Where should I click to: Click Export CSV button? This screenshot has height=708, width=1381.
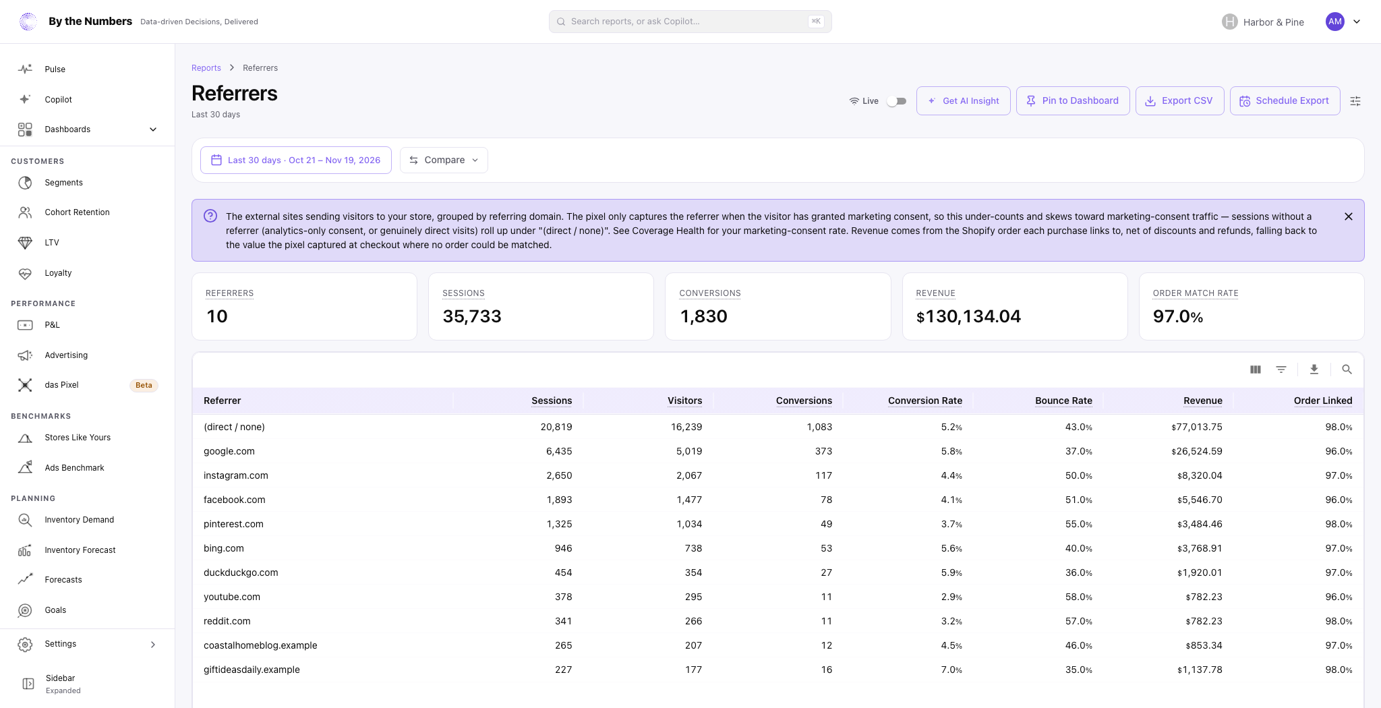point(1179,101)
